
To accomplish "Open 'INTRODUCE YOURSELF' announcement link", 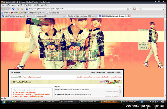I will 33,94.
